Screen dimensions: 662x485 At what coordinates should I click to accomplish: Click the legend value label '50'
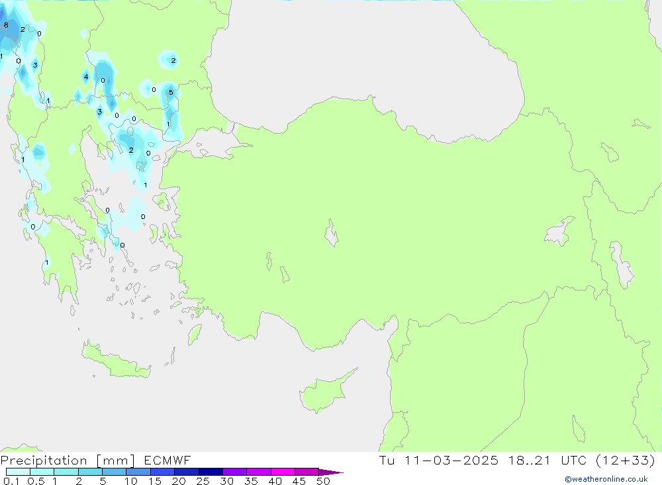[x=323, y=481]
